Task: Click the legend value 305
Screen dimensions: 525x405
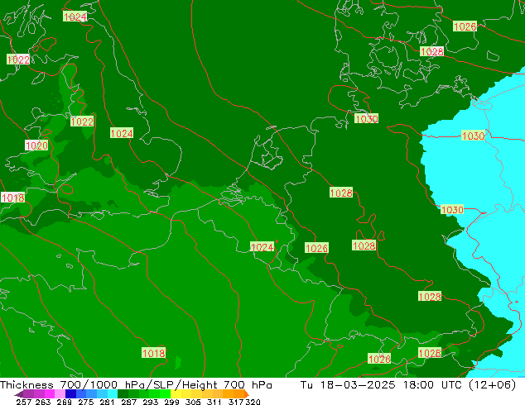Action: click(x=193, y=402)
